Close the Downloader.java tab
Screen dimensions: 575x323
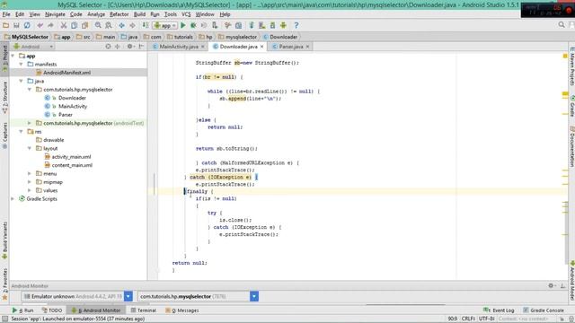pyautogui.click(x=261, y=47)
